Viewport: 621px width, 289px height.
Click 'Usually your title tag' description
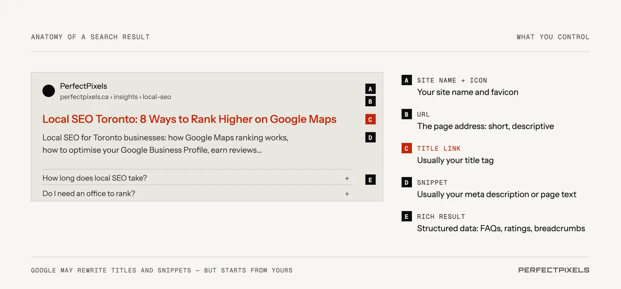coord(455,160)
